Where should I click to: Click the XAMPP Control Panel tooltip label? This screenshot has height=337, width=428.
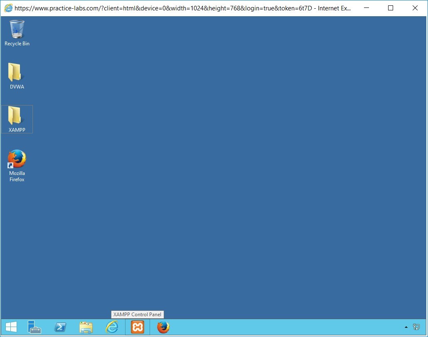(137, 315)
